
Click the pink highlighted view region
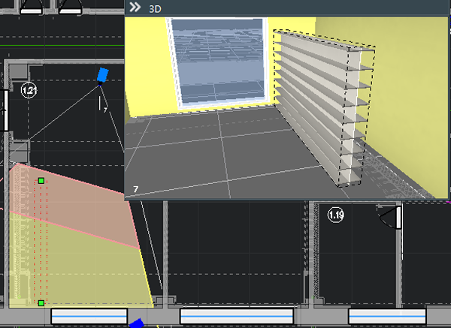[x=75, y=203]
